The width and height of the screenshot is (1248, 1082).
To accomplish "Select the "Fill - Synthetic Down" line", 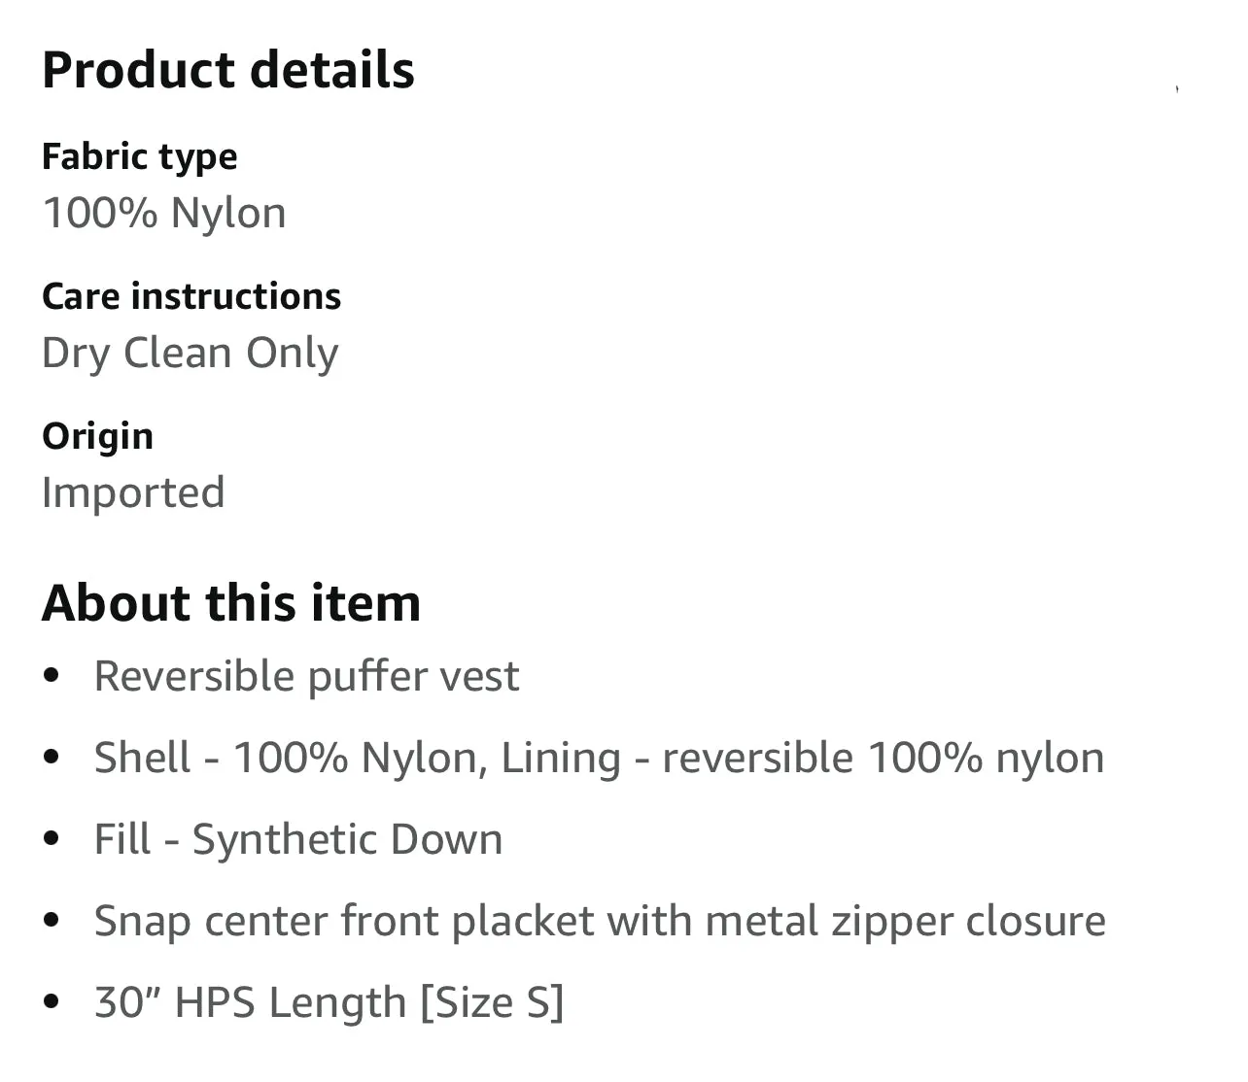I will pyautogui.click(x=298, y=840).
